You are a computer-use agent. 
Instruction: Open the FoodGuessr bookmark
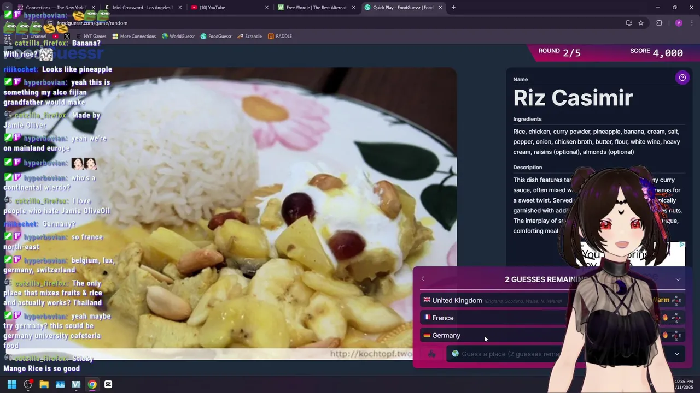point(216,36)
